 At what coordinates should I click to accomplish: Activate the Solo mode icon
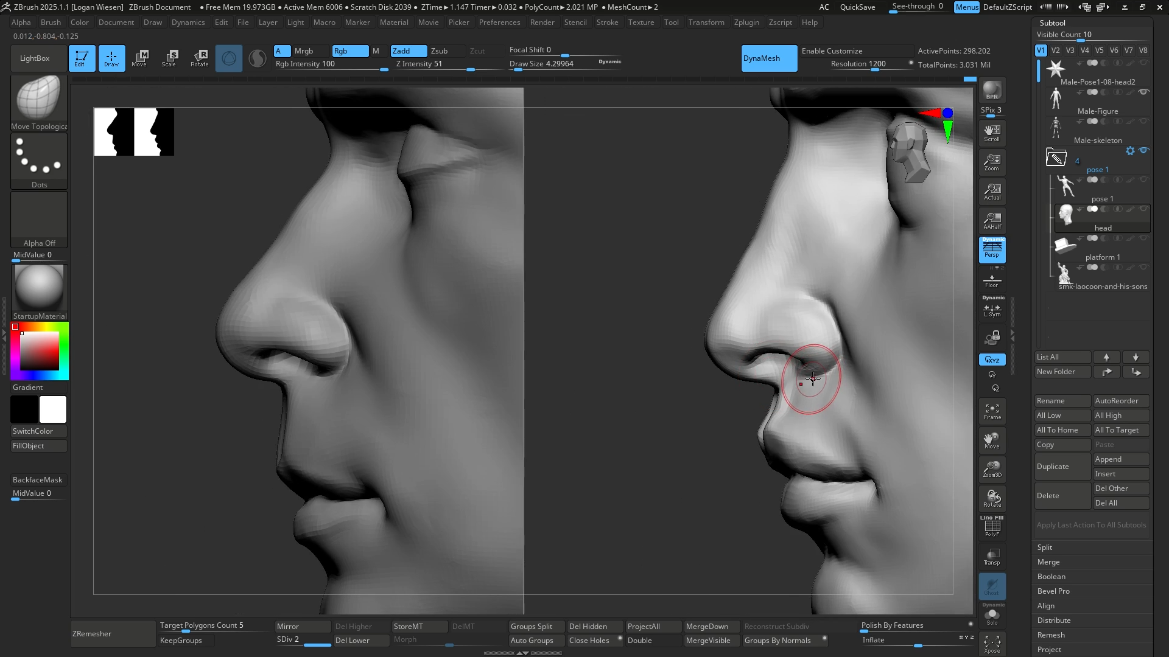tap(992, 616)
